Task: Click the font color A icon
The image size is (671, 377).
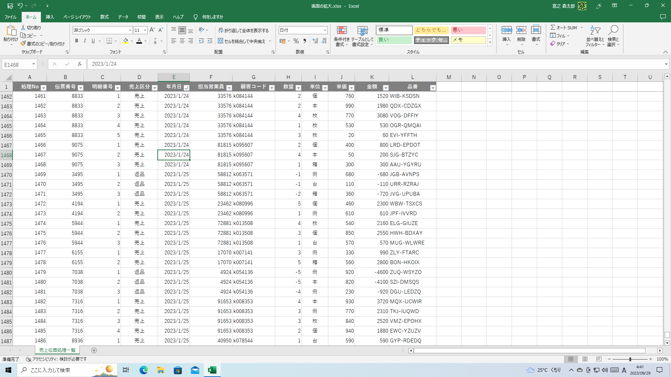Action: click(139, 41)
